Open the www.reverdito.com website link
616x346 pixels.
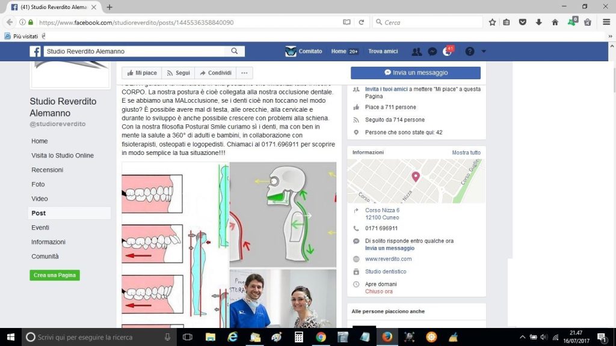388,259
